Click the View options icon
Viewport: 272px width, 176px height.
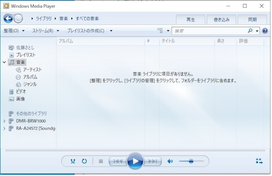[x=160, y=31]
